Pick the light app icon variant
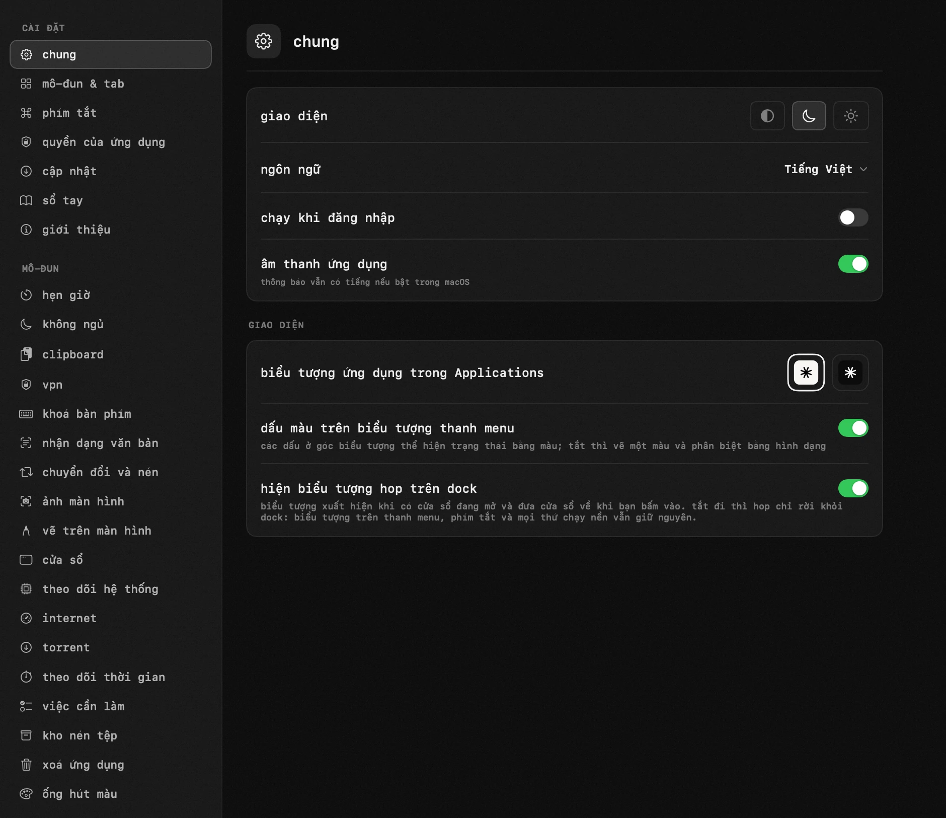Image resolution: width=946 pixels, height=818 pixels. tap(806, 373)
